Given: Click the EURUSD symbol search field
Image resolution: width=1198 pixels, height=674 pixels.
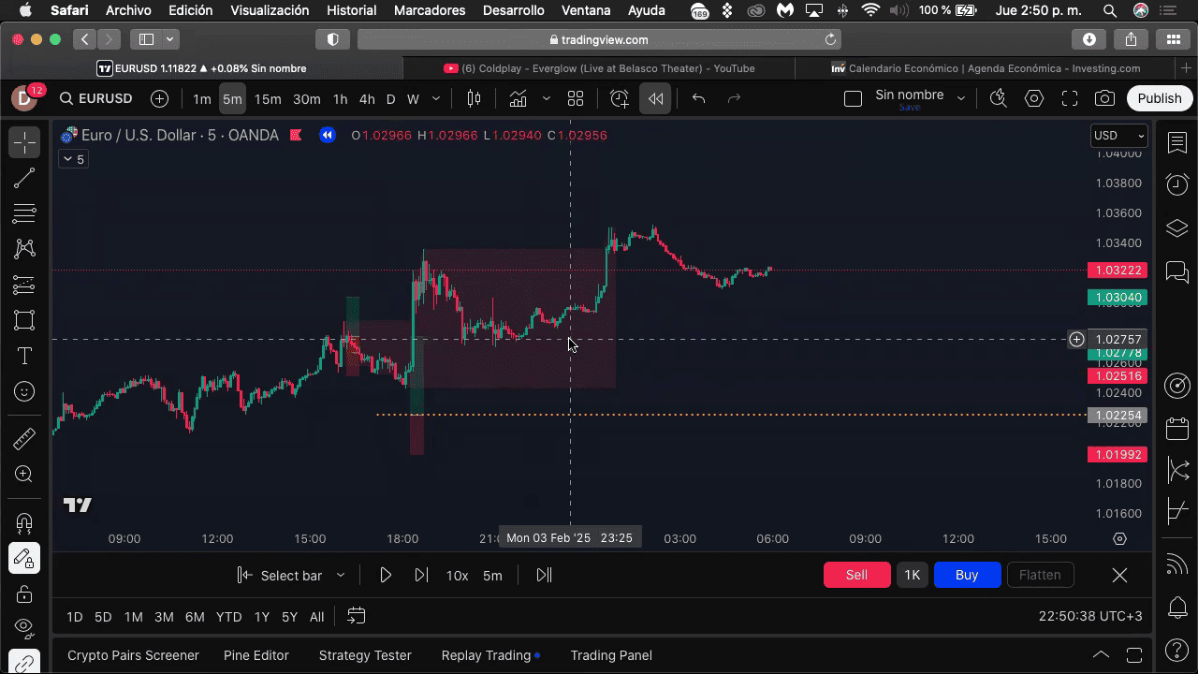Looking at the screenshot, I should 105,98.
